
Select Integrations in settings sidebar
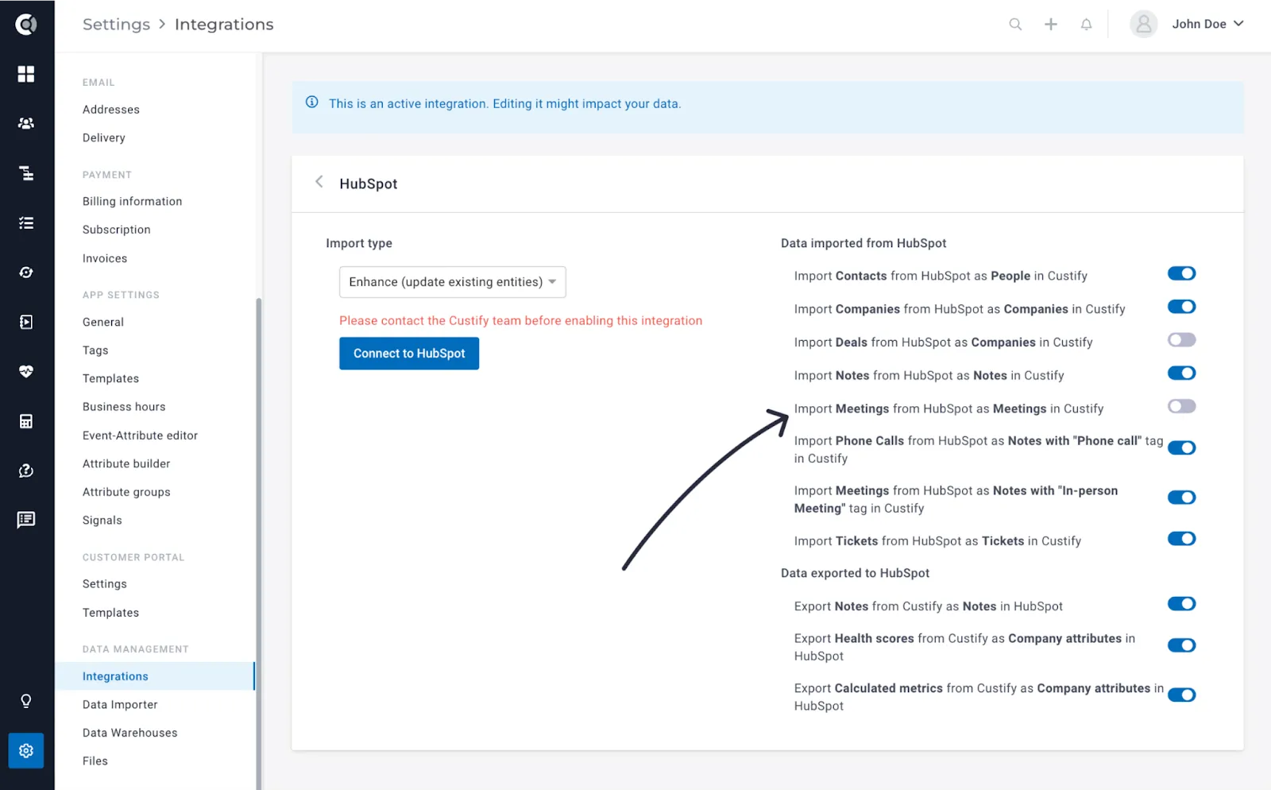coord(155,676)
